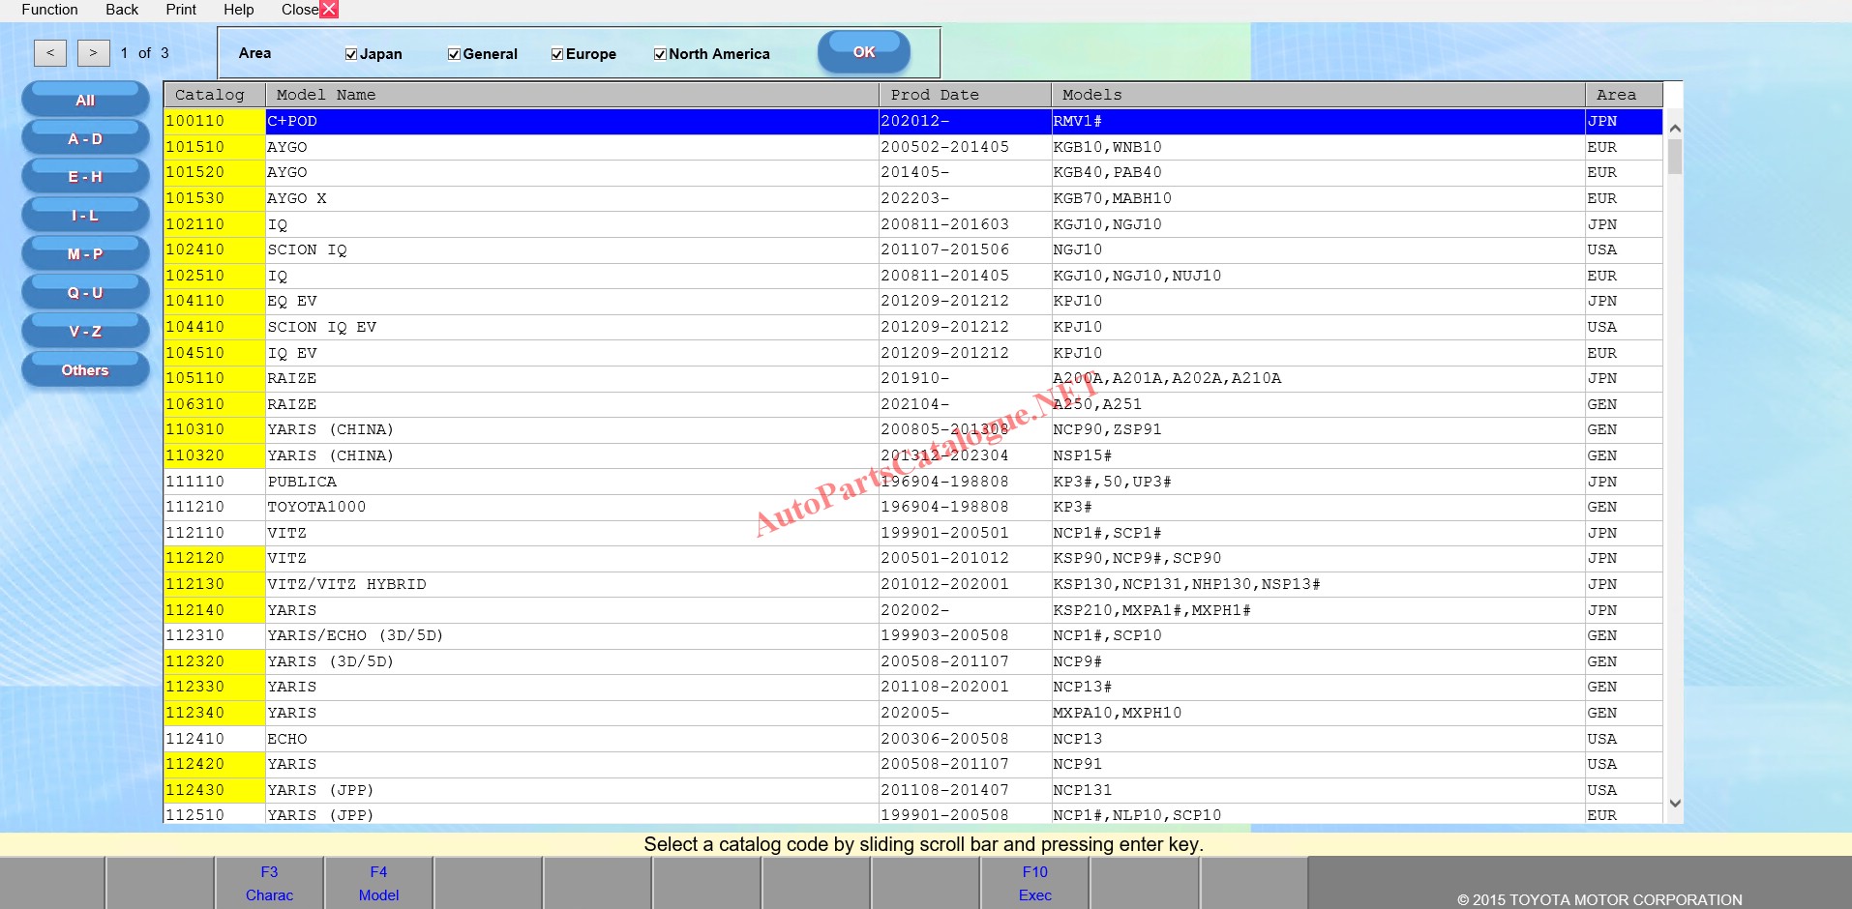The image size is (1852, 909).
Task: Disable the Europe area checkbox
Action: 557,54
